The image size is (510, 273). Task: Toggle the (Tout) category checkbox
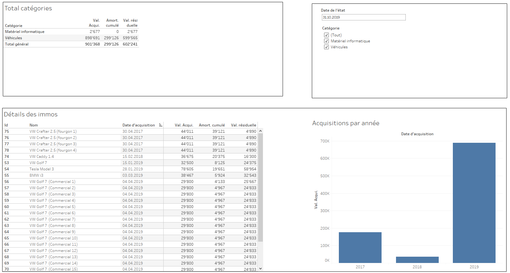326,35
